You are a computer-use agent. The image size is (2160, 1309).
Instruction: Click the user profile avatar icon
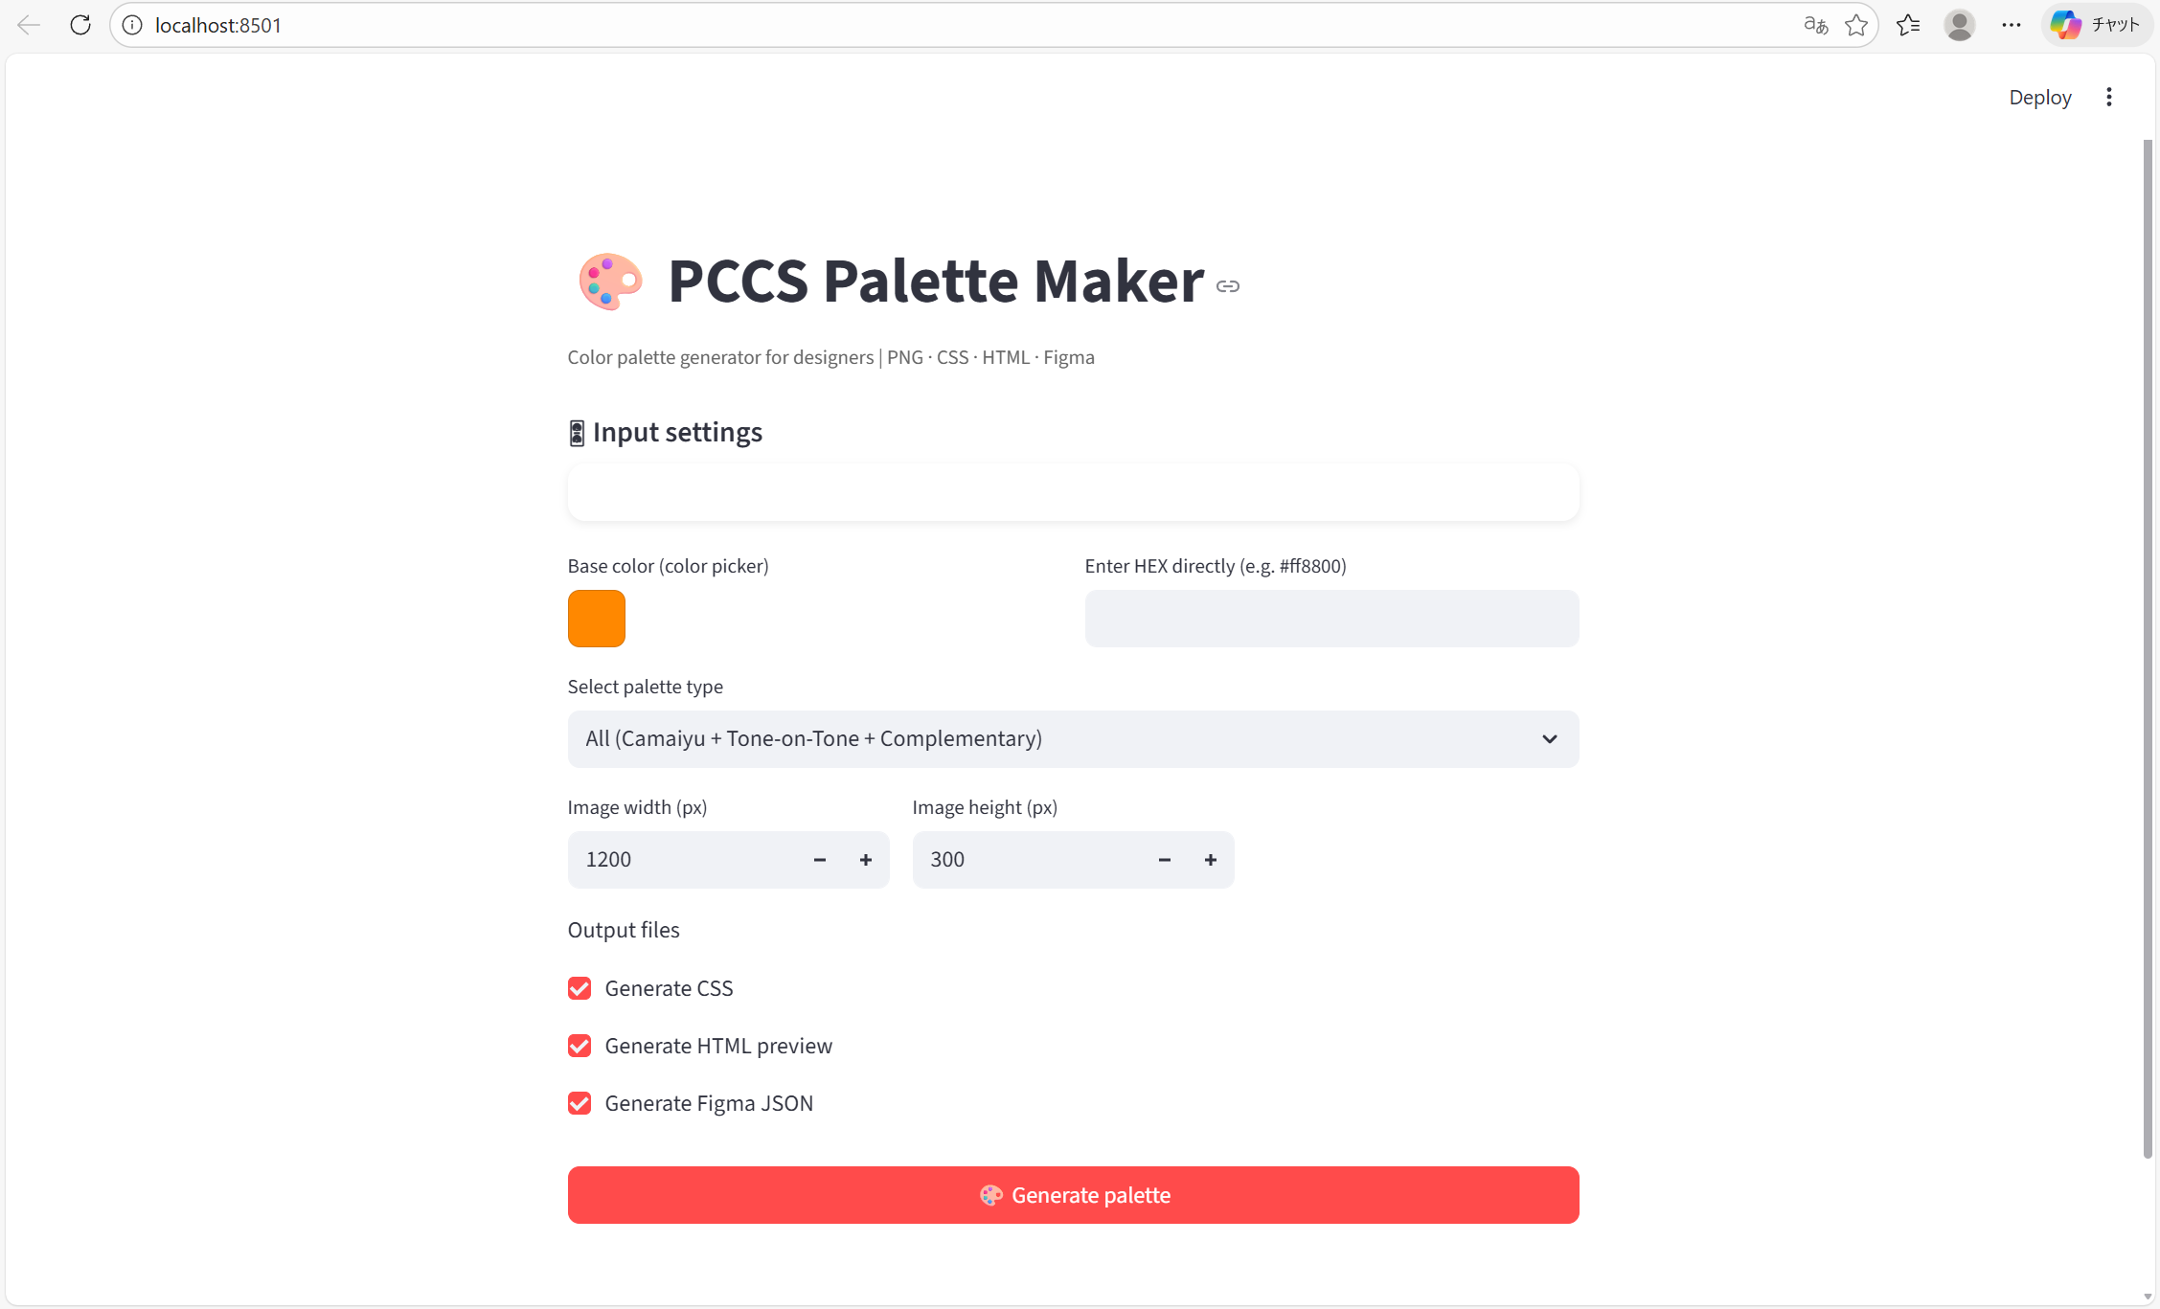pyautogui.click(x=1960, y=25)
